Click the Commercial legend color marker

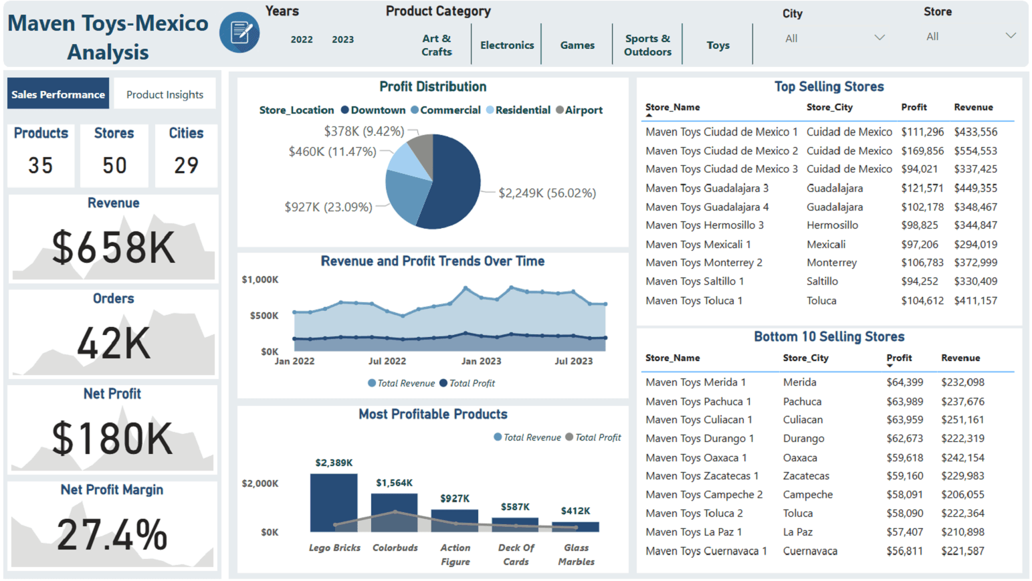coord(415,110)
